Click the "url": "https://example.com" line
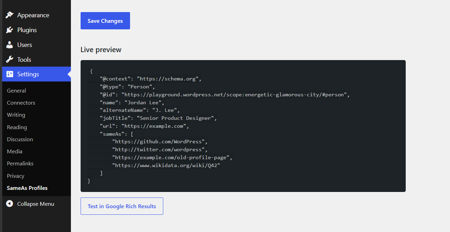450x232 pixels. point(144,126)
